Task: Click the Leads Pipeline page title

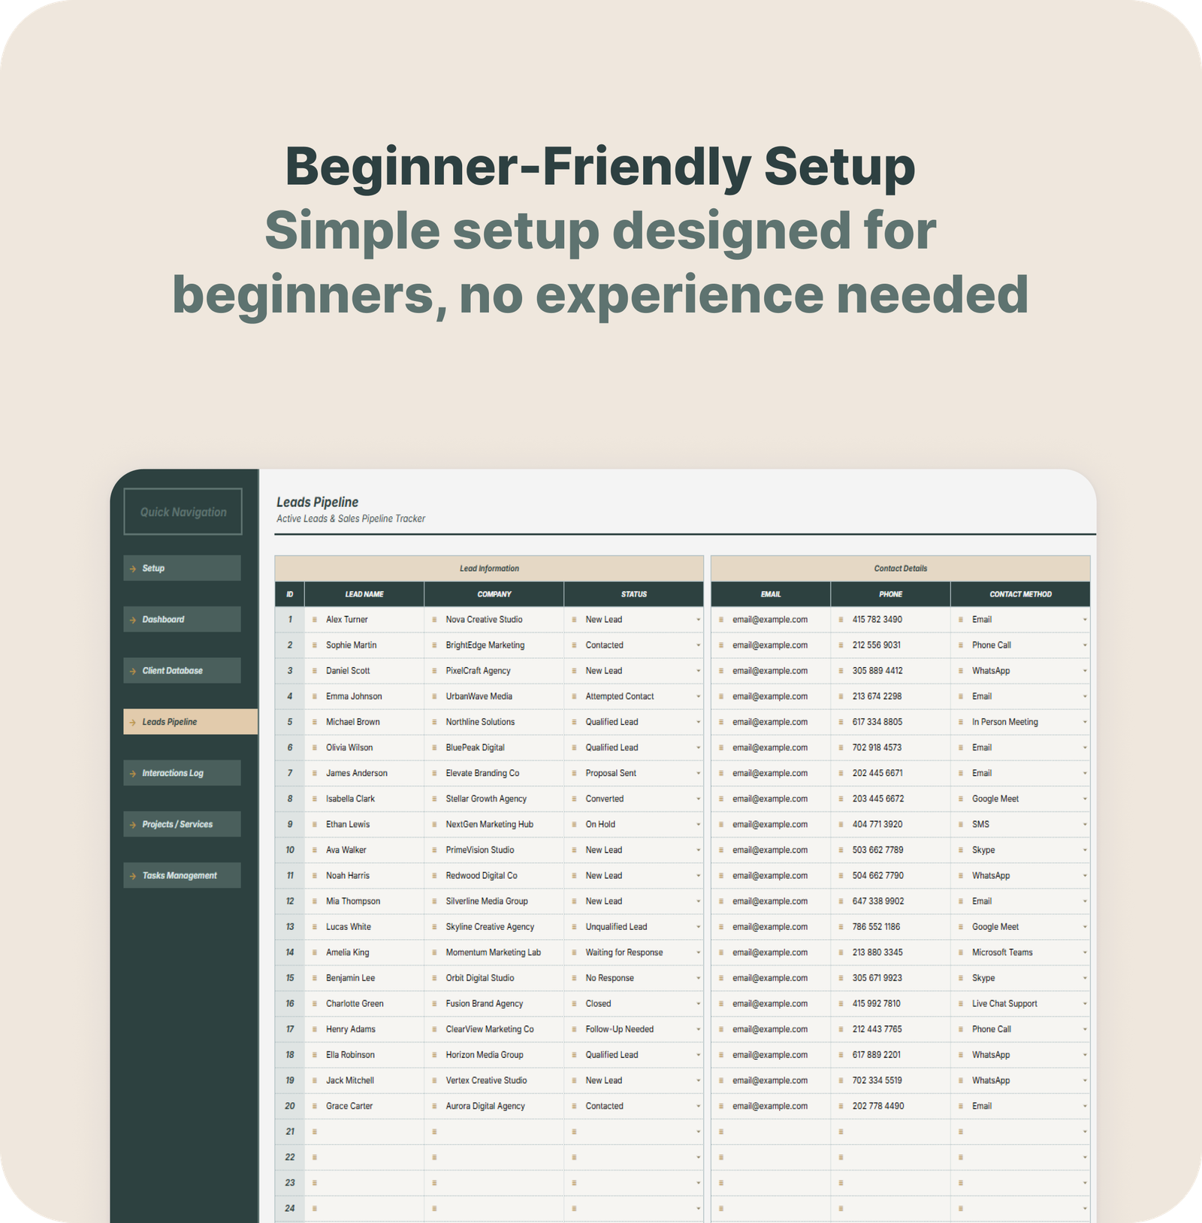Action: pos(317,502)
